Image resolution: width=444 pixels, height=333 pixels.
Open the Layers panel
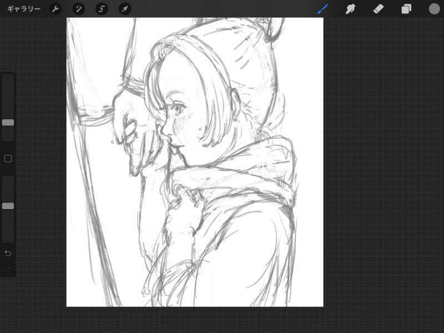point(406,9)
